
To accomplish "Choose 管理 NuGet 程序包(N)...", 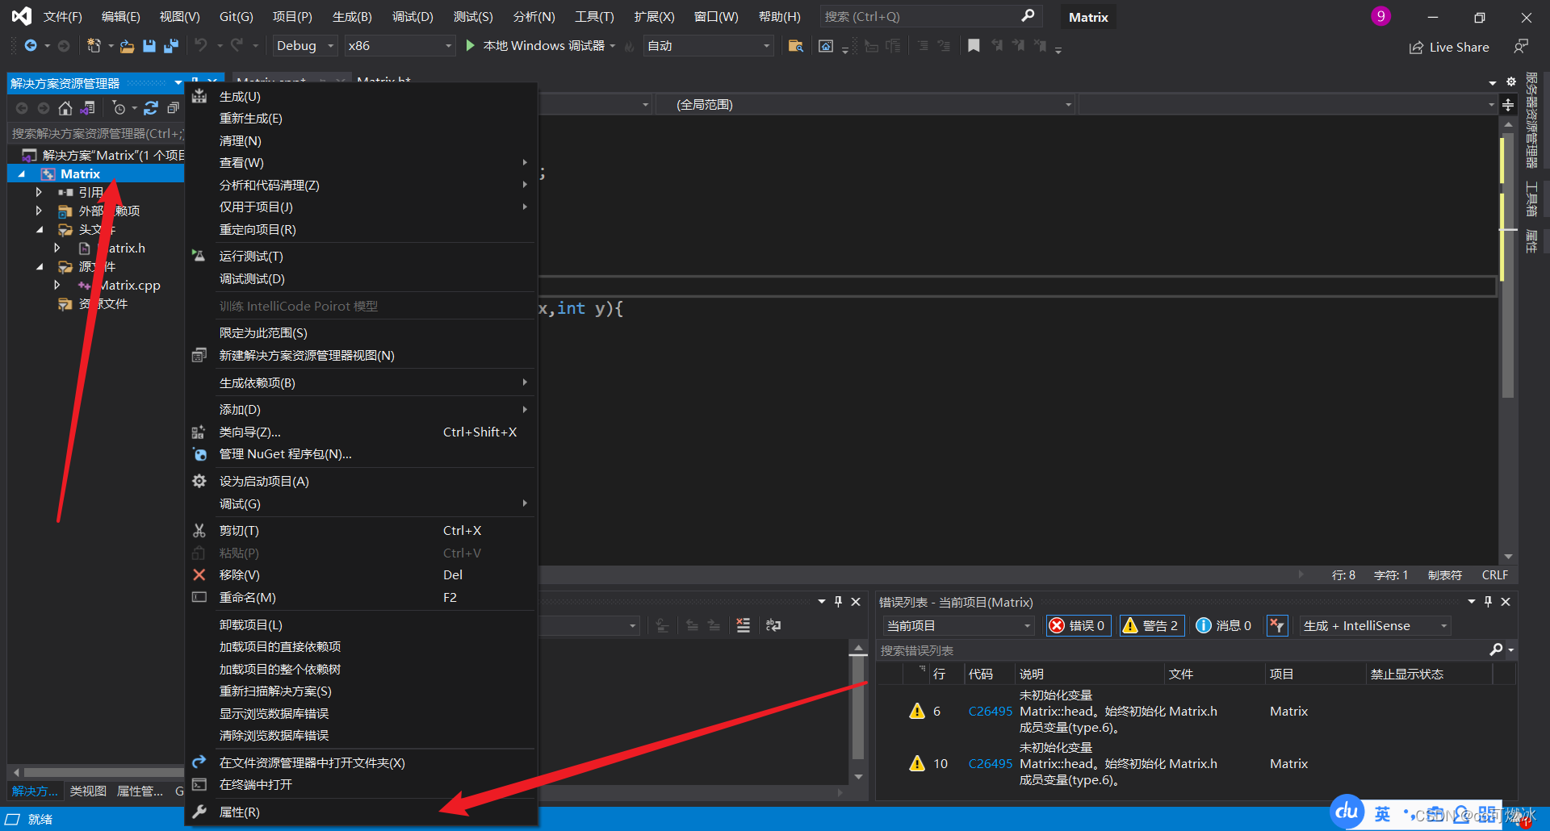I will pos(361,454).
